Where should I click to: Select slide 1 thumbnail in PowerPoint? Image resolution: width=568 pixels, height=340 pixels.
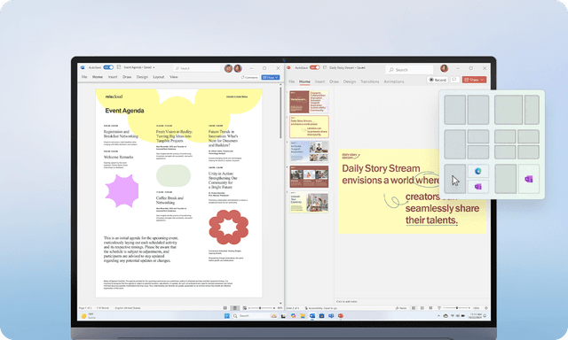[x=309, y=102]
